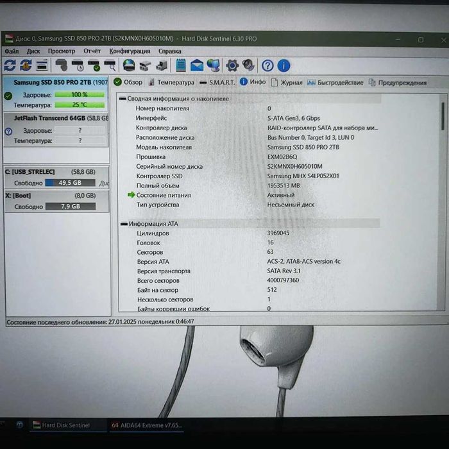Switch to the Инфо tab
The width and height of the screenshot is (449, 449).
point(253,82)
